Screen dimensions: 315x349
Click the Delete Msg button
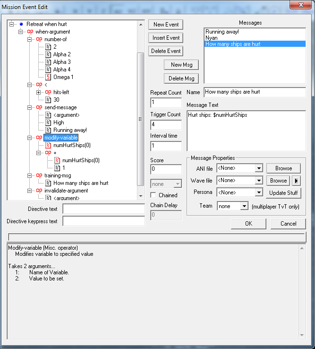click(181, 79)
